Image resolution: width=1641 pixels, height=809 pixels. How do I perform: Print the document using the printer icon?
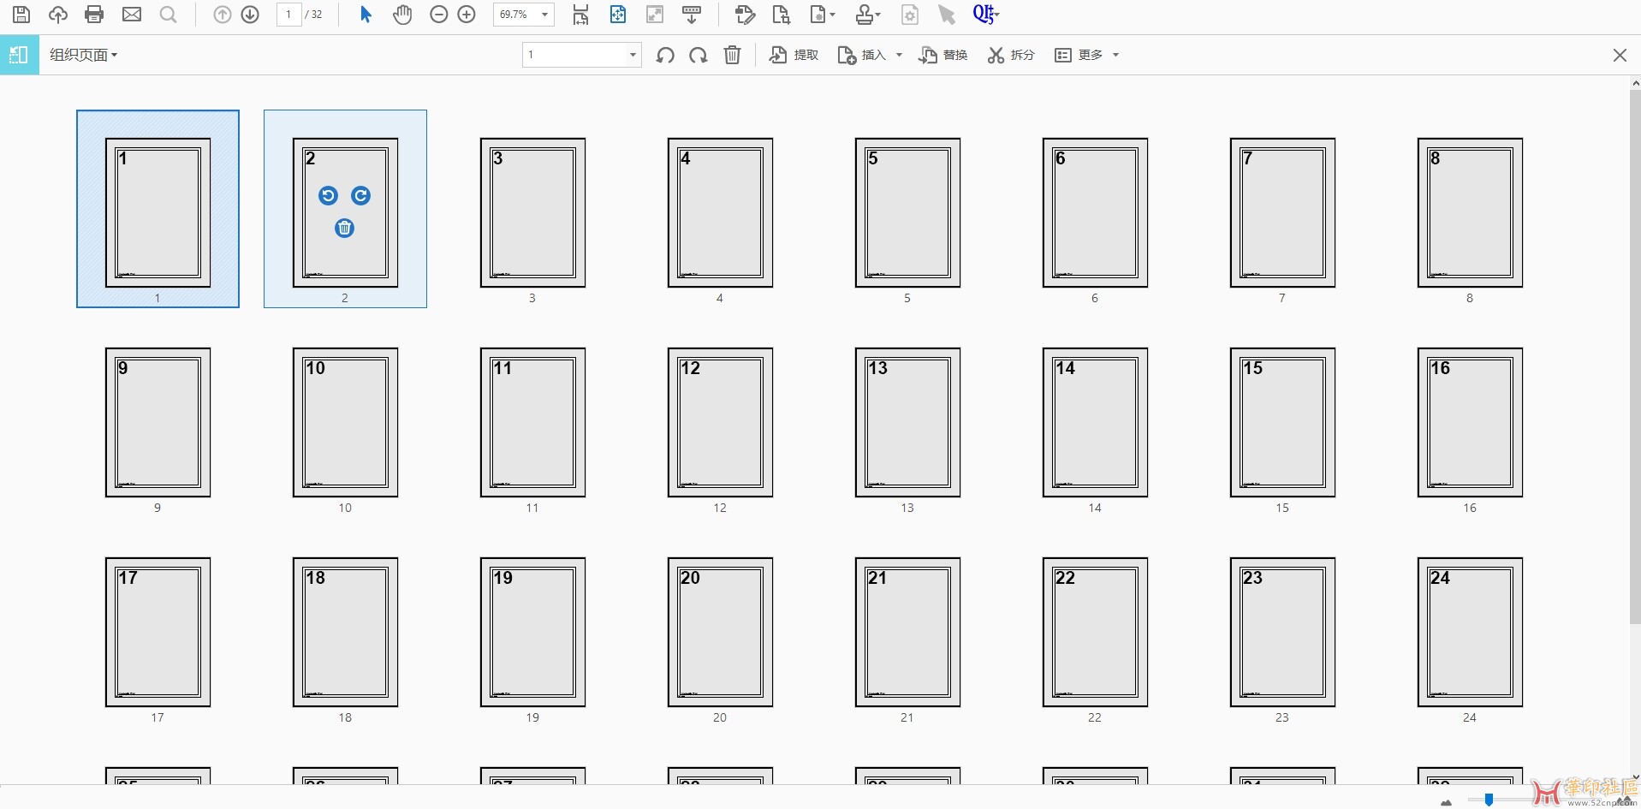pos(94,15)
